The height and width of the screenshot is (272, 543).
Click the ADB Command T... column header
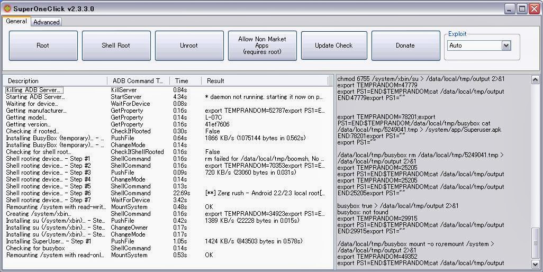click(x=138, y=80)
